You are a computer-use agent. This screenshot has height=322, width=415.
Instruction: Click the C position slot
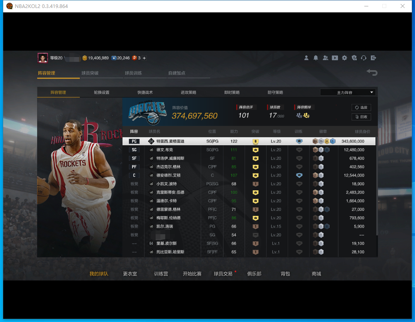point(134,175)
